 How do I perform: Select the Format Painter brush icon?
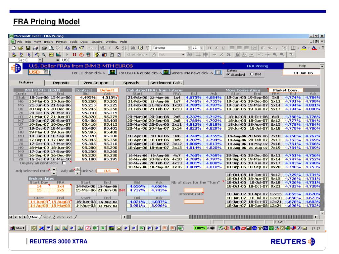click(x=81, y=48)
